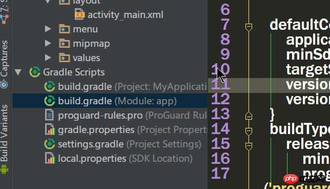Click the Android robot icon by Build Variants
Viewport: 330px width, 189px height.
4,169
